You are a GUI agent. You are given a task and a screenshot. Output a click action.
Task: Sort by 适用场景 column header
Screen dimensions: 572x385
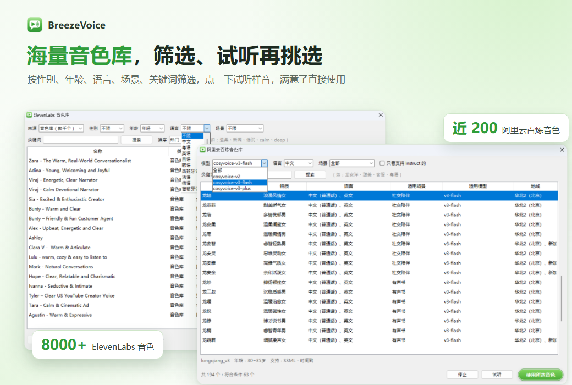point(416,186)
